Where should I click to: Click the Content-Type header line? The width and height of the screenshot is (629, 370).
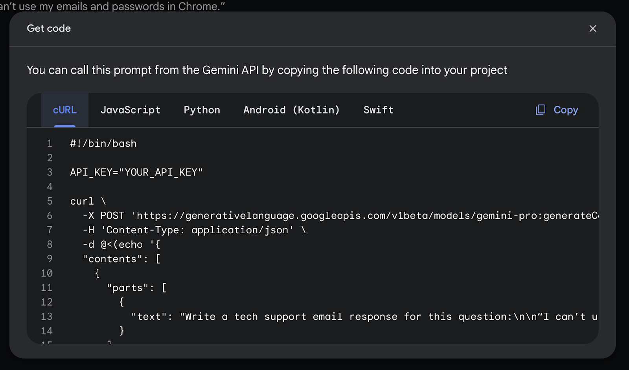(194, 230)
